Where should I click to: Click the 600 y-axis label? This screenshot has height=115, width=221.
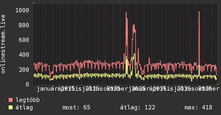[24, 40]
